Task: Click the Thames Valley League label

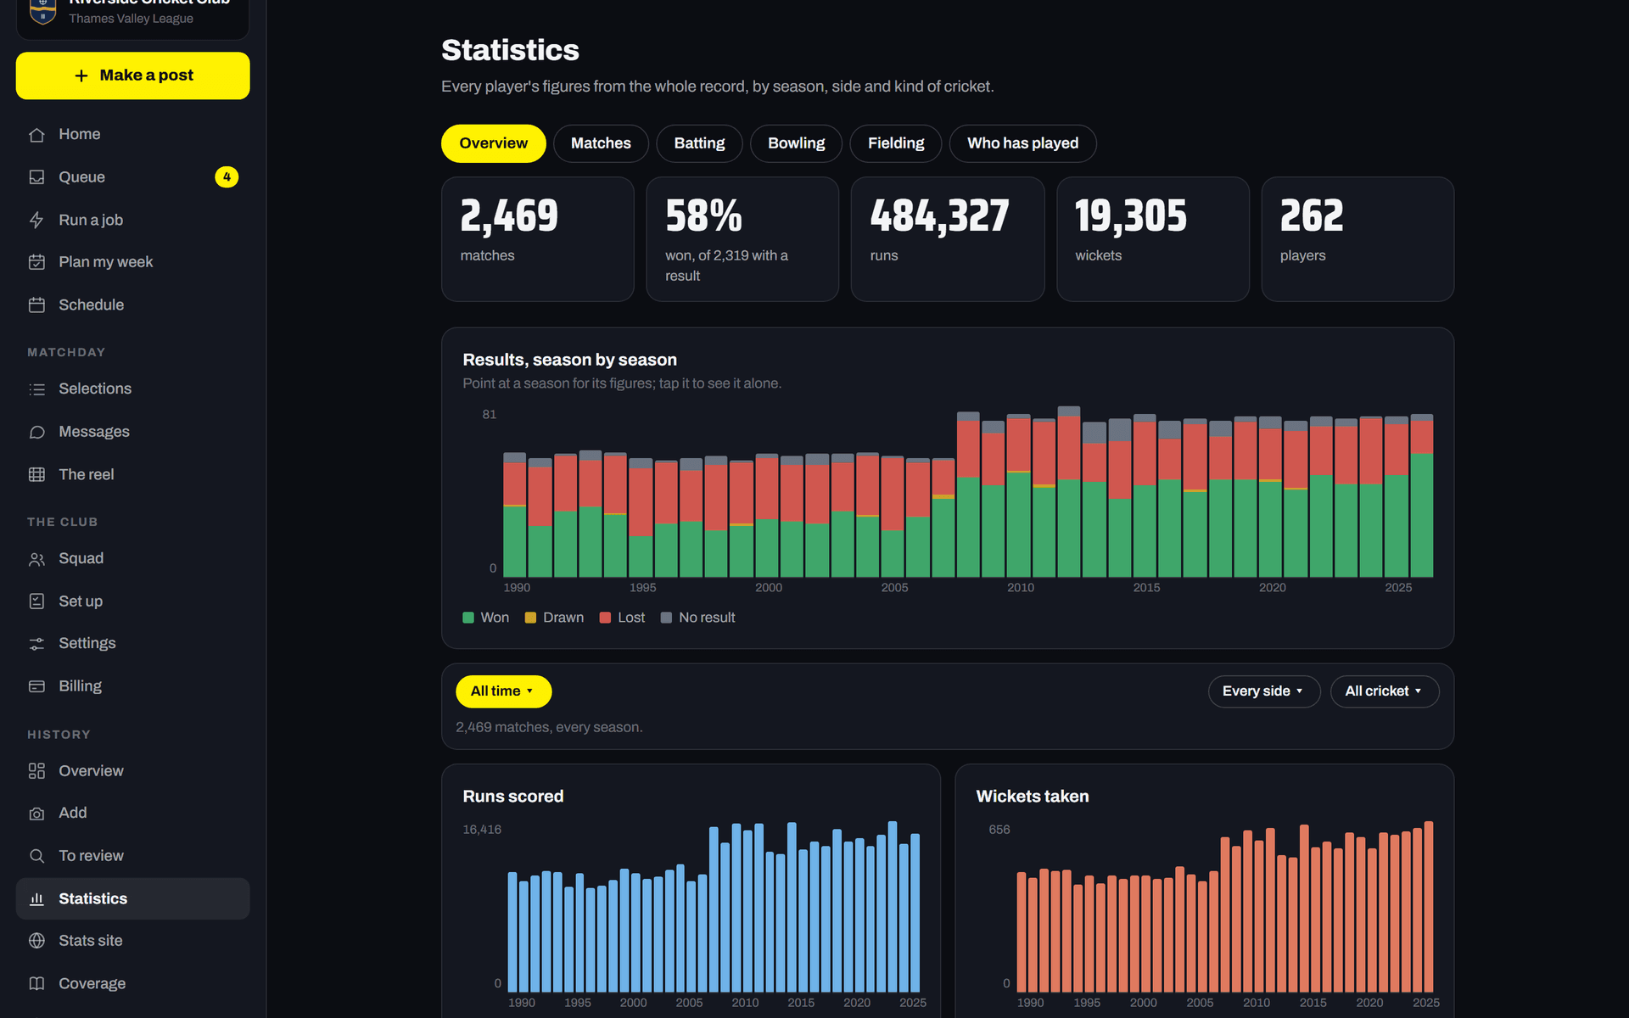Action: (x=131, y=19)
